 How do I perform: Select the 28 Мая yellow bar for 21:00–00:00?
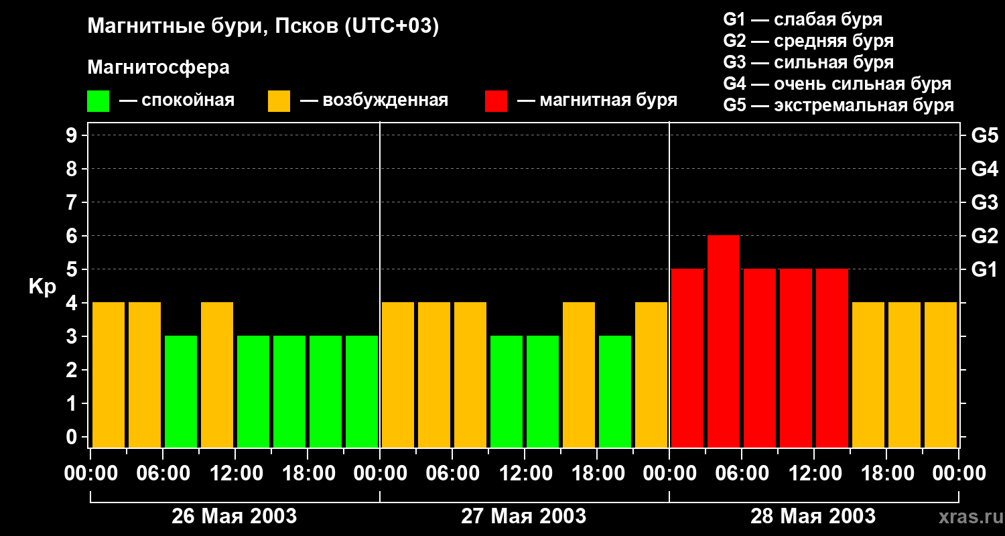tap(941, 375)
